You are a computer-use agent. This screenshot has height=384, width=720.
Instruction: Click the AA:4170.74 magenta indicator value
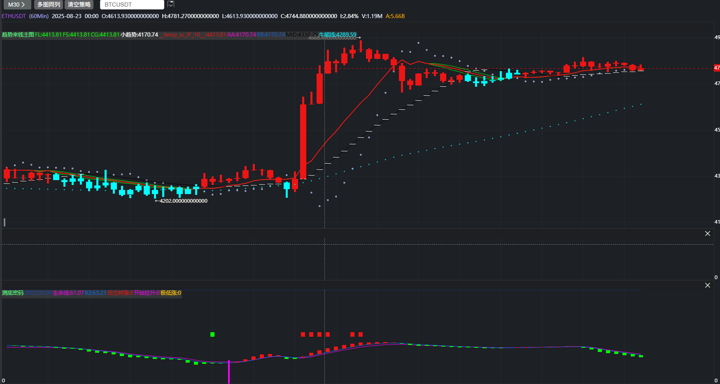tap(242, 35)
